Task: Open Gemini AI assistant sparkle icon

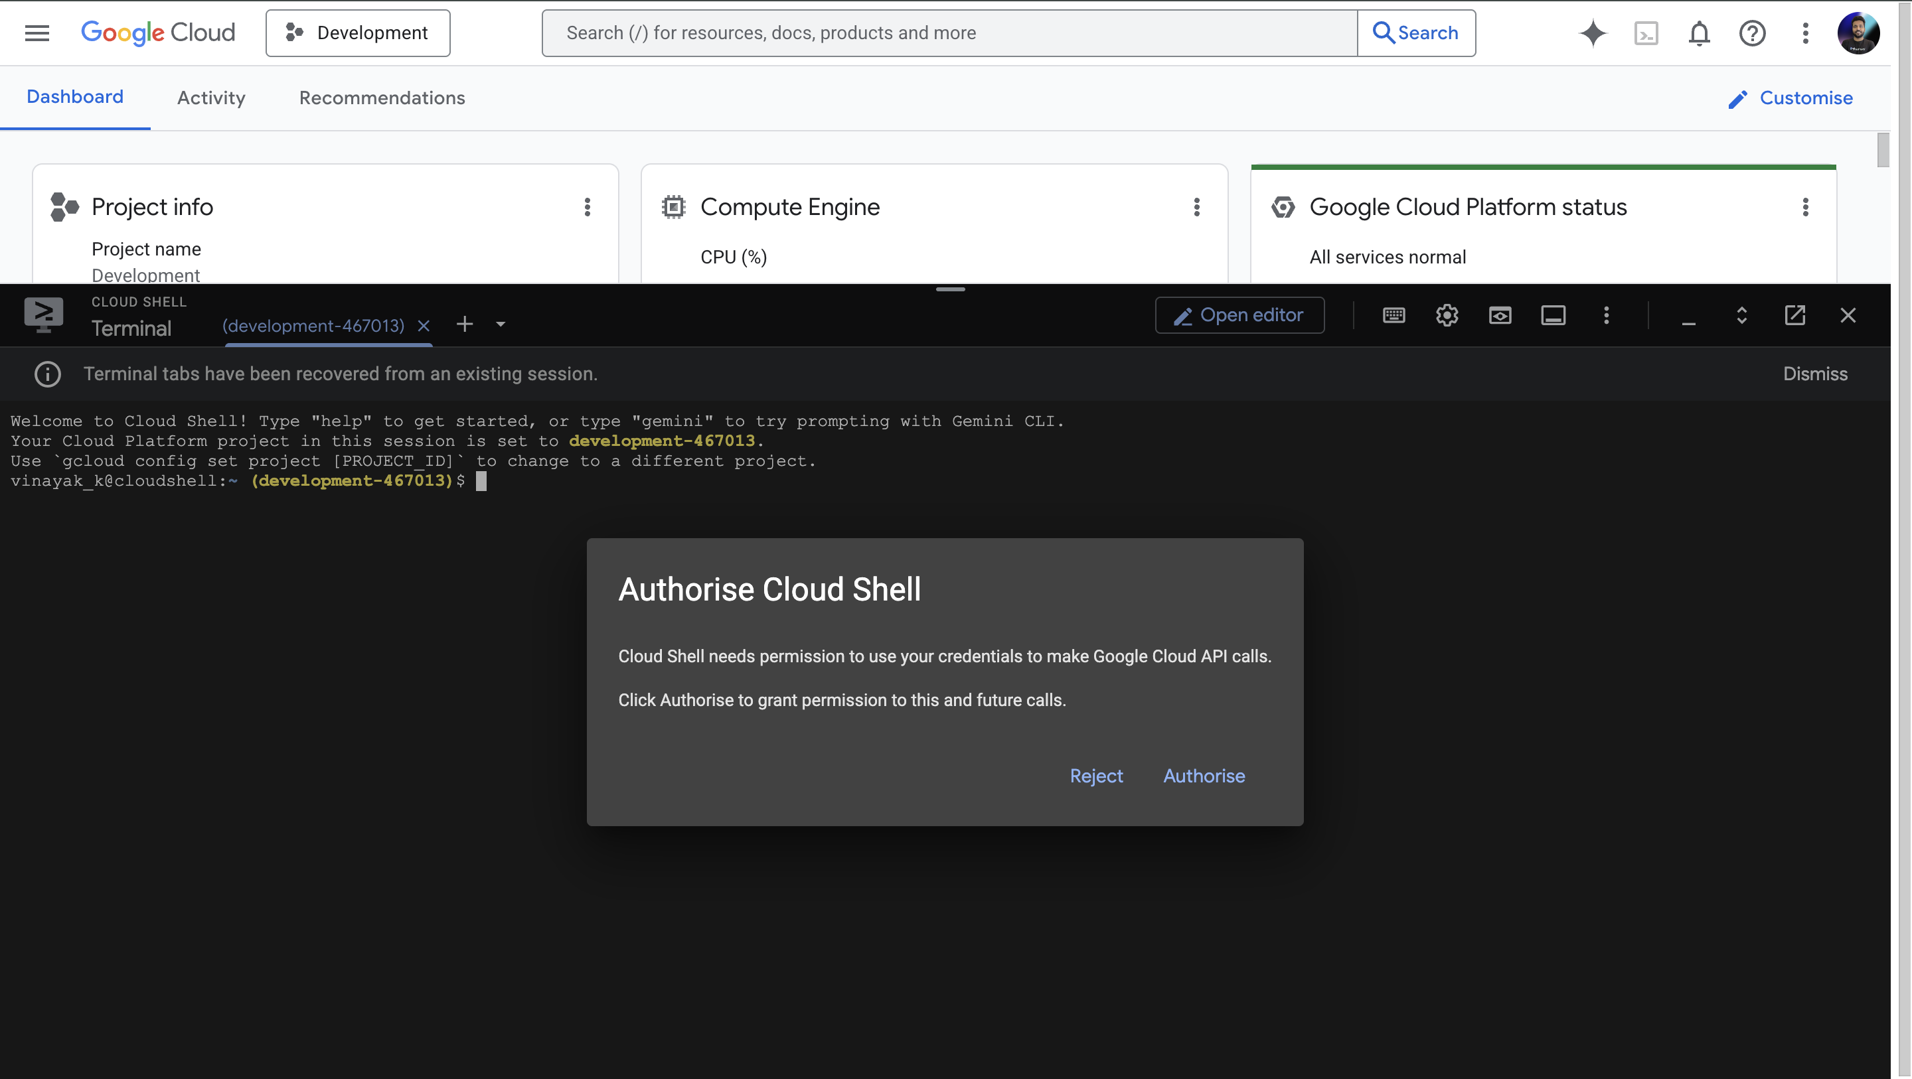Action: [x=1593, y=33]
